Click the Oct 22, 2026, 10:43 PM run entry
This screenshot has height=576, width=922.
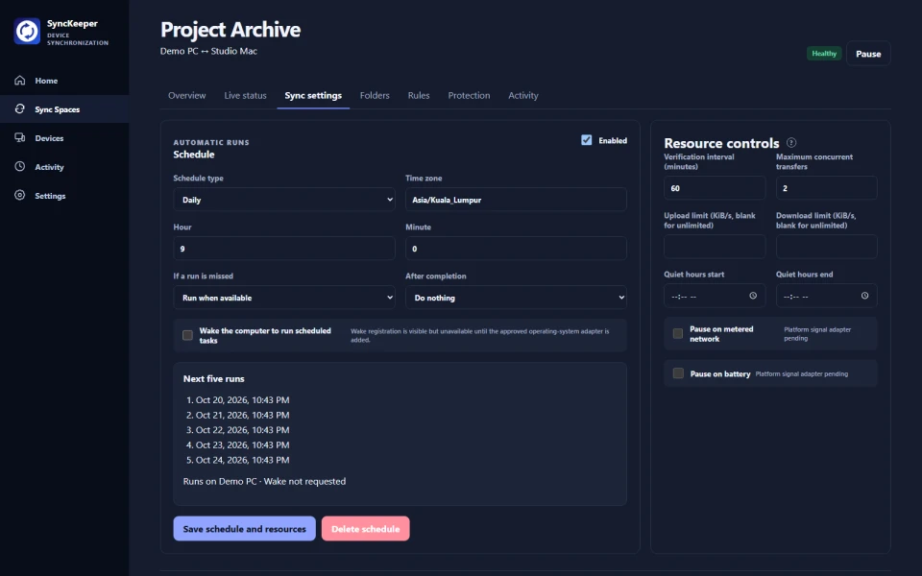pyautogui.click(x=242, y=430)
